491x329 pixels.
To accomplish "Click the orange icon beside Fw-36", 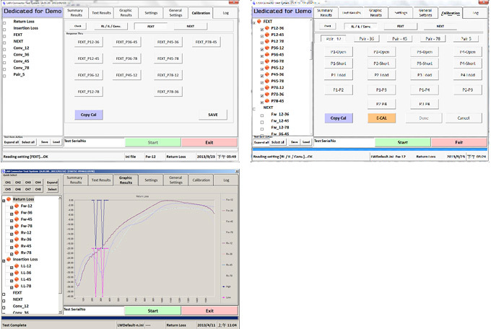I will point(16,213).
